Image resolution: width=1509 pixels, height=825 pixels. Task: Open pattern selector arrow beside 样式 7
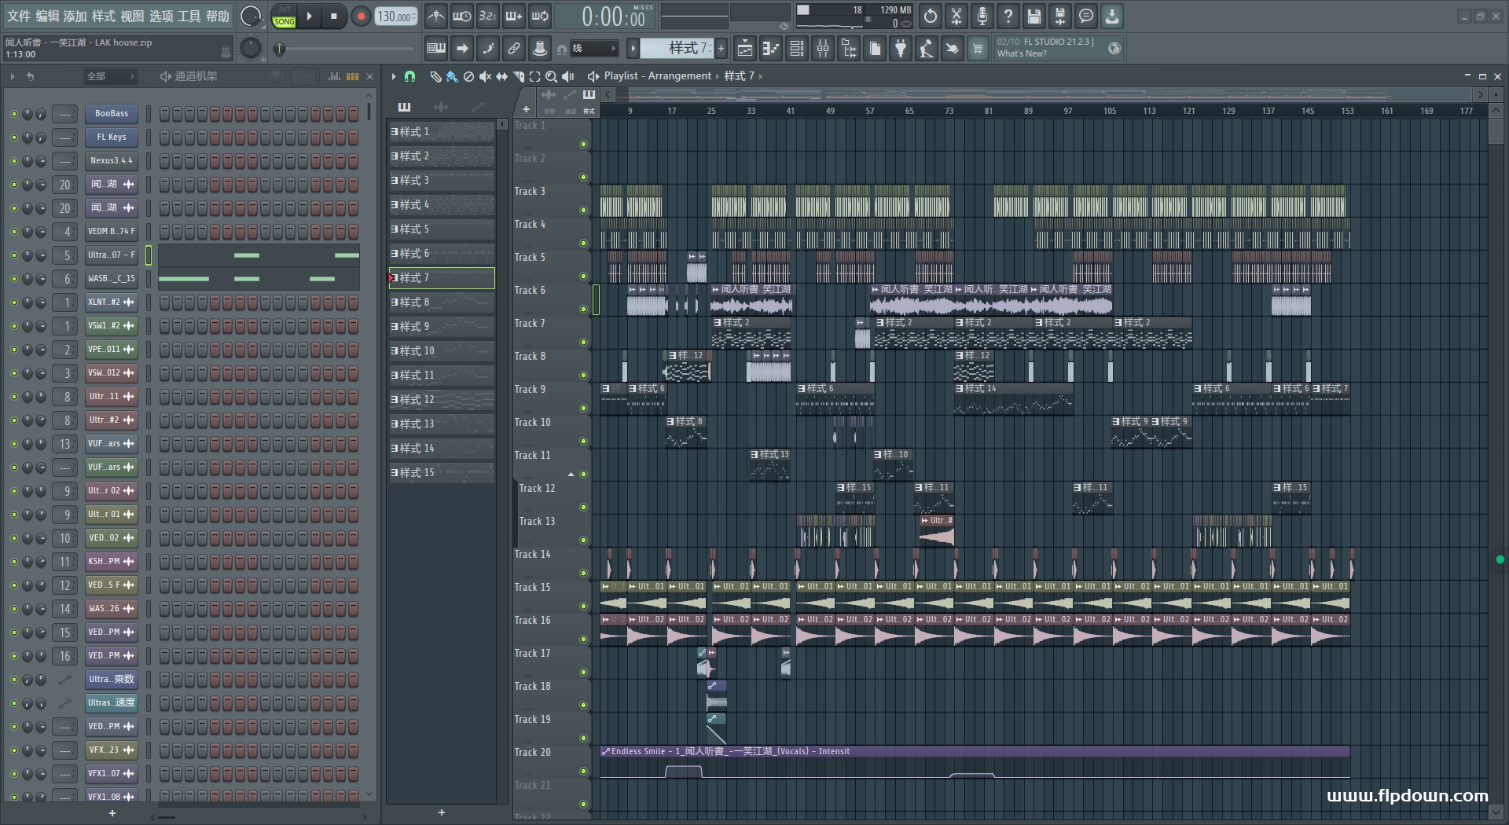[633, 49]
